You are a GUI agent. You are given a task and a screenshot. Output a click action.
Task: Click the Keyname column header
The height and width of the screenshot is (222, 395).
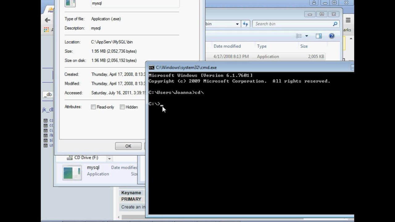131,193
